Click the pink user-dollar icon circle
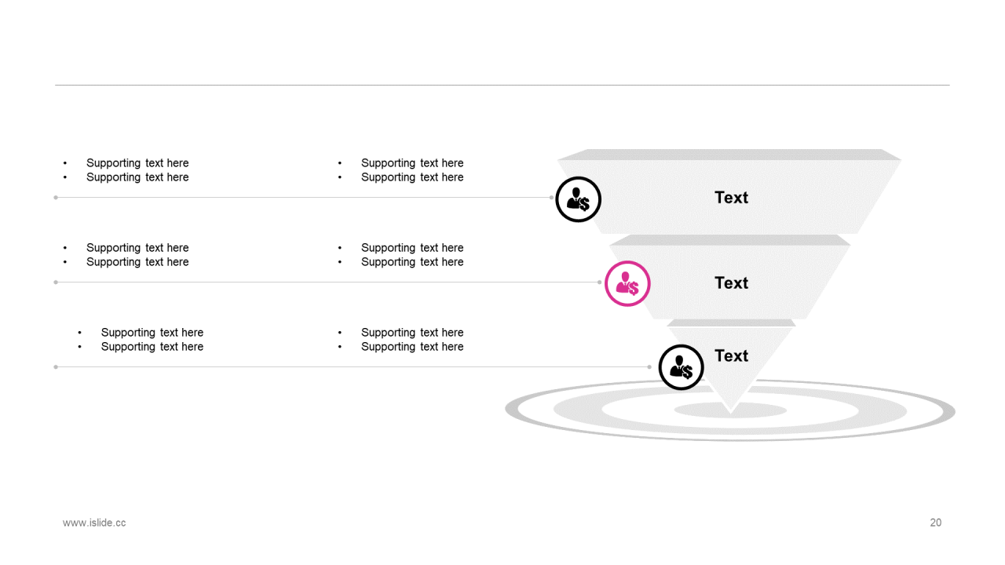The height and width of the screenshot is (565, 1005). [627, 283]
